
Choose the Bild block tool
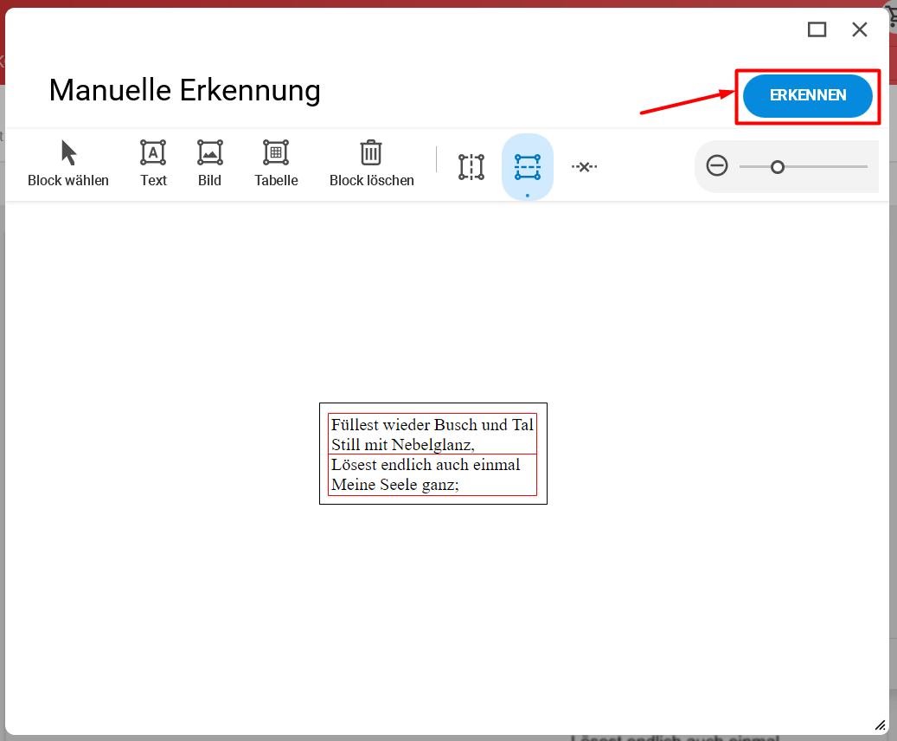210,164
